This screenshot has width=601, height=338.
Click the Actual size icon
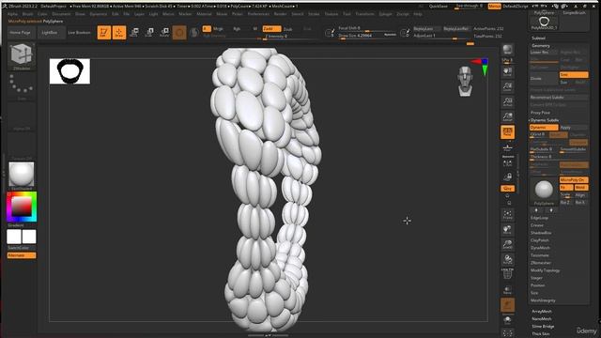pyautogui.click(x=507, y=102)
